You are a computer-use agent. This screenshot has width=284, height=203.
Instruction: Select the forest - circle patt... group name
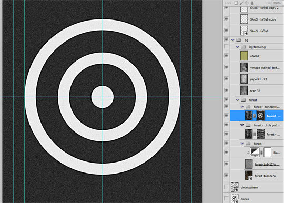[267, 125]
